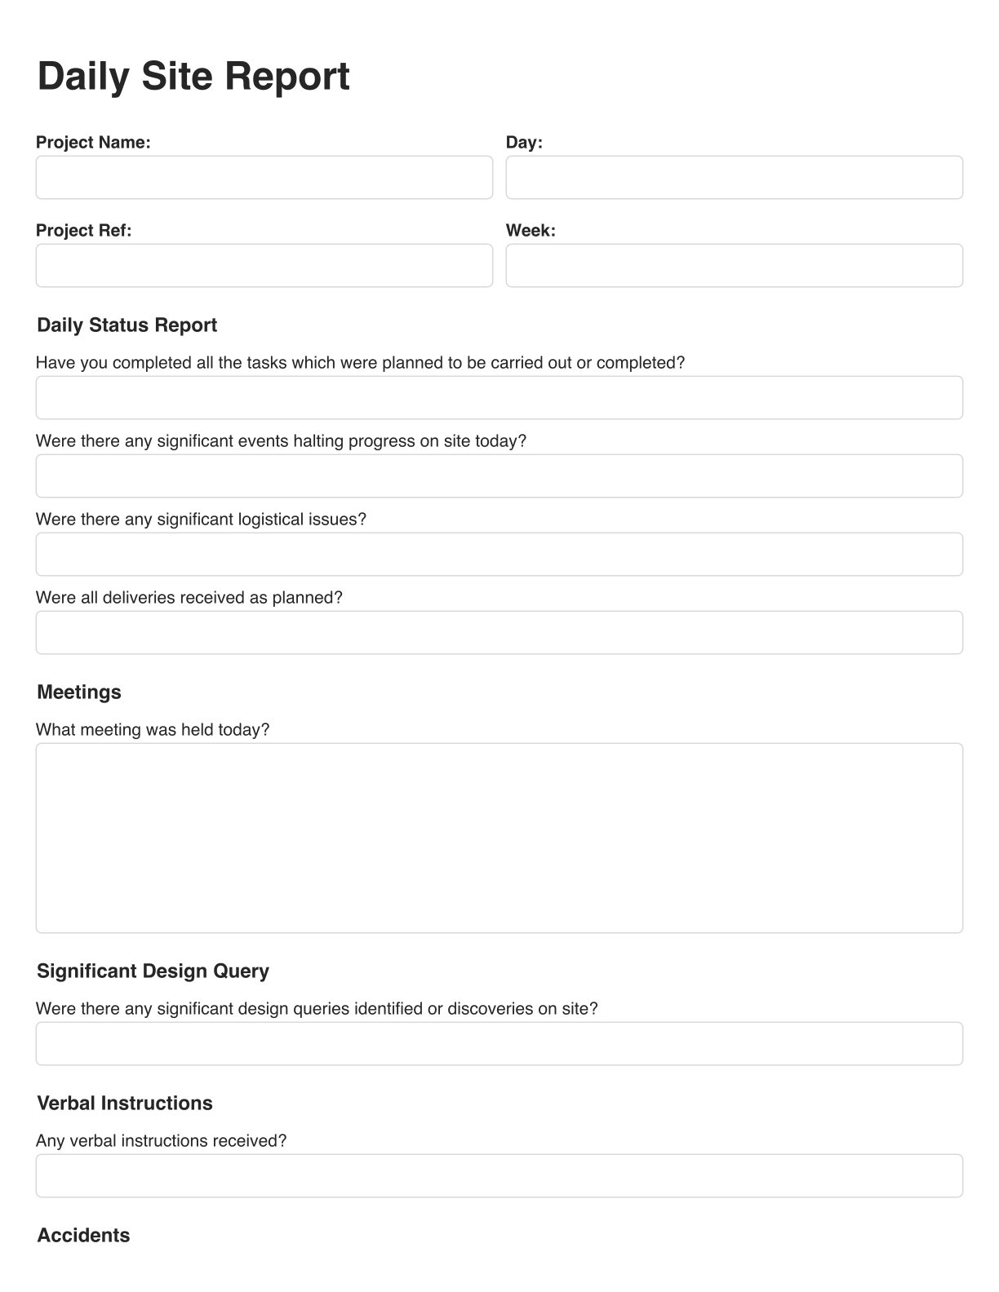Viewport: 999px width, 1292px height.
Task: Click the "What meeting was held today?" question
Action: [153, 730]
